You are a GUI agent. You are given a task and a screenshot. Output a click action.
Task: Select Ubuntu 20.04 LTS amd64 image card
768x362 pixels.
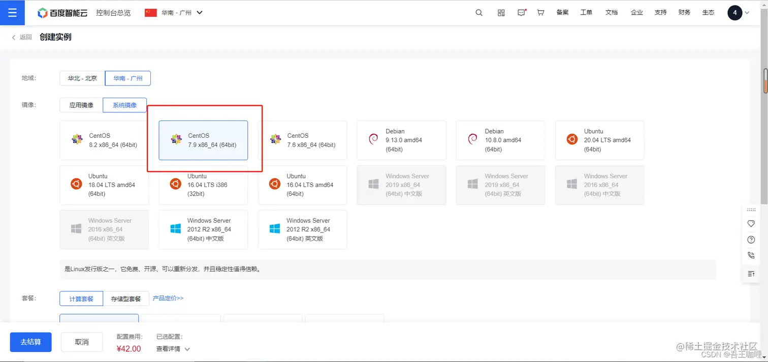coord(599,140)
